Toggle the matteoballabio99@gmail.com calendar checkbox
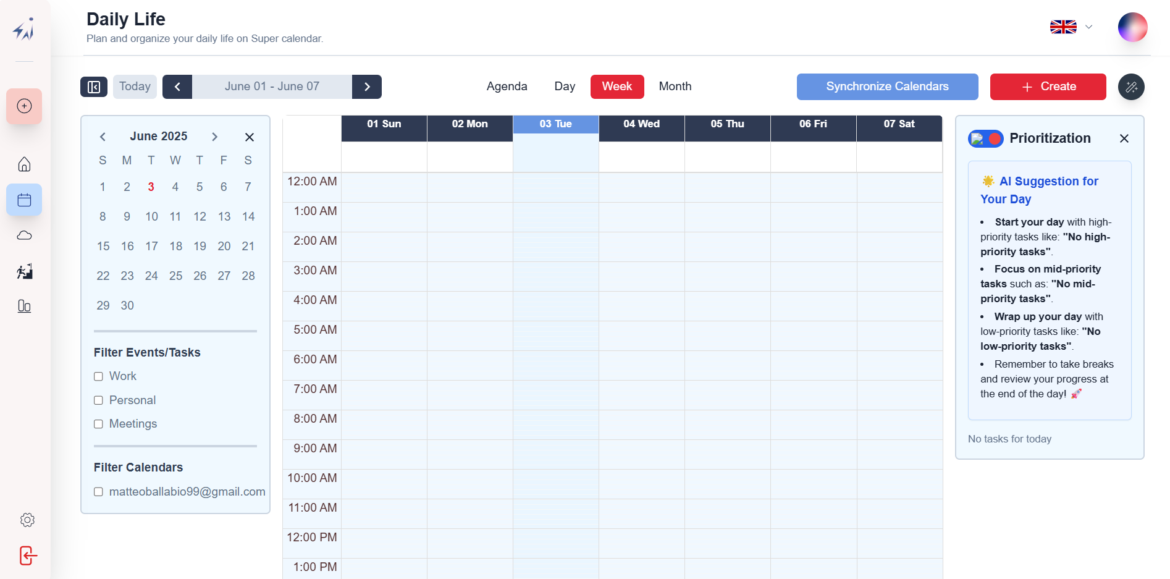The image size is (1170, 579). click(98, 492)
